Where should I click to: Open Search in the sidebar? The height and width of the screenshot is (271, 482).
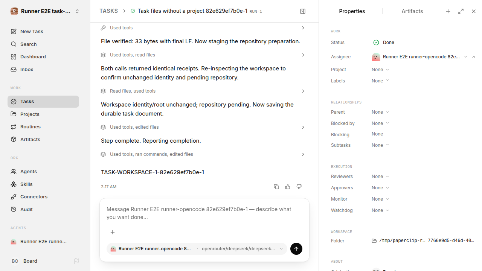[x=43, y=44]
